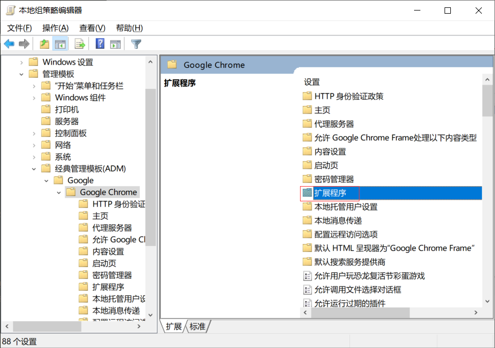
Task: Click the app icon in the title bar
Action: (x=11, y=11)
